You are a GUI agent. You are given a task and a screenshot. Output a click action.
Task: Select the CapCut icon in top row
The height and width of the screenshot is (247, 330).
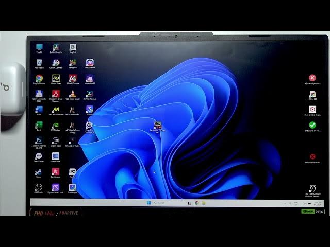73,48
